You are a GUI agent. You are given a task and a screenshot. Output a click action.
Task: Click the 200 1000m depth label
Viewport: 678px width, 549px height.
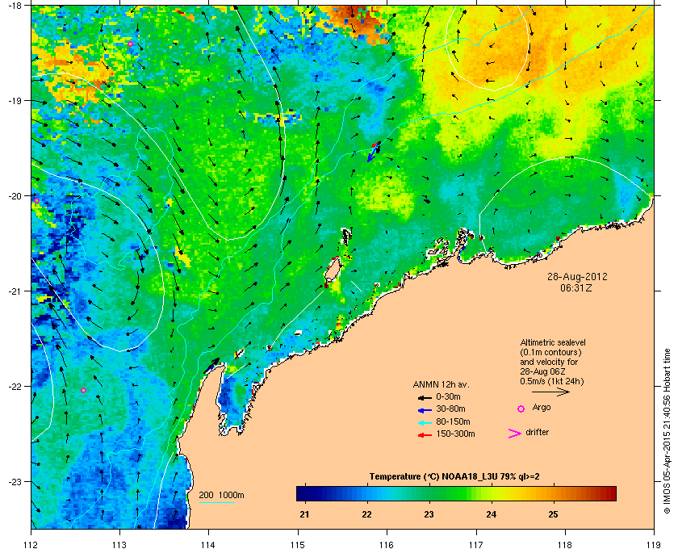[x=221, y=495]
